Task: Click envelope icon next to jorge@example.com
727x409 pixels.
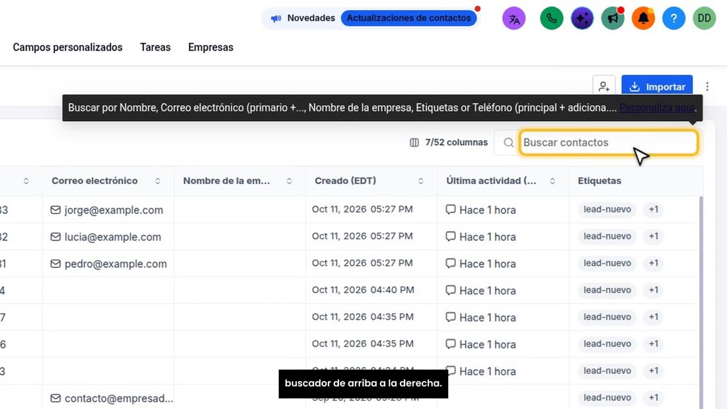Action: (x=55, y=210)
